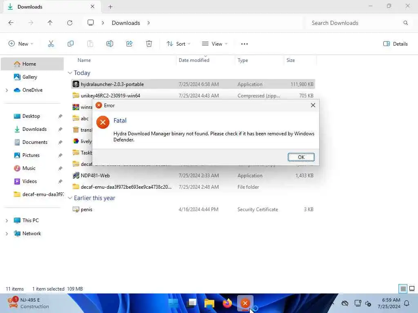The height and width of the screenshot is (313, 418).
Task: Open Windows Start menu
Action: 173,303
